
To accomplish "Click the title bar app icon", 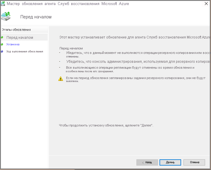I will [3, 4].
